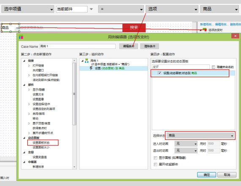
Task: Click the case tree icon beside 用例 1
Action: (x=87, y=61)
